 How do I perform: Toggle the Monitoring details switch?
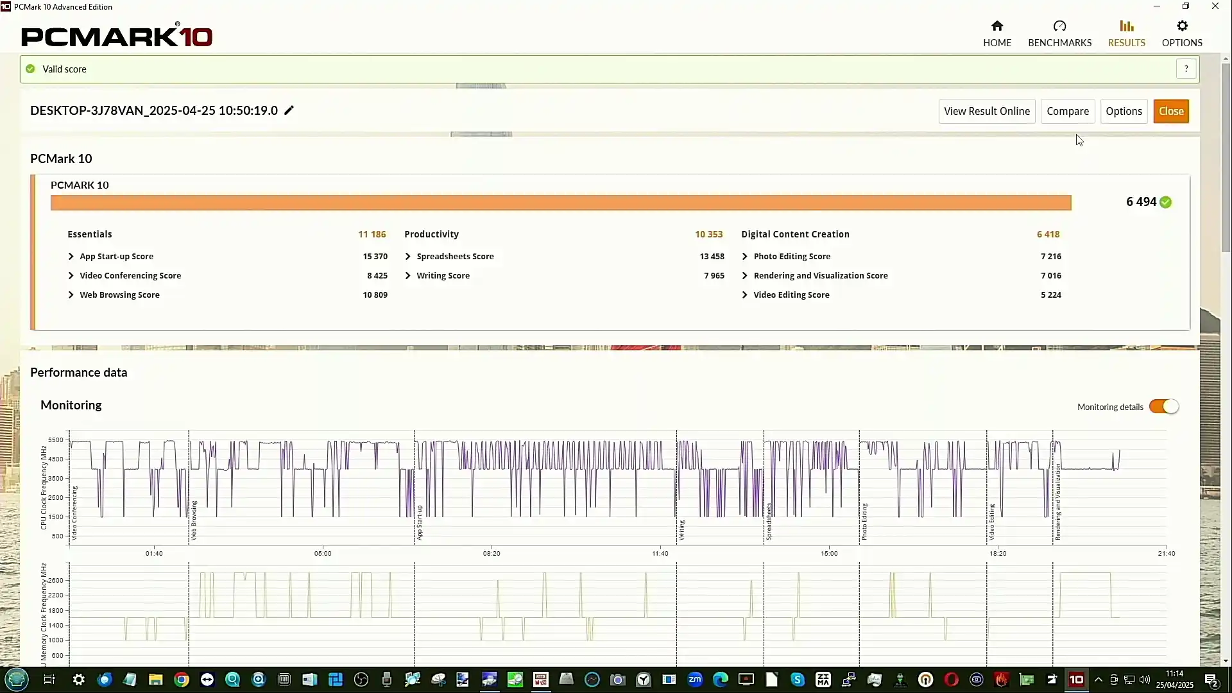point(1164,406)
